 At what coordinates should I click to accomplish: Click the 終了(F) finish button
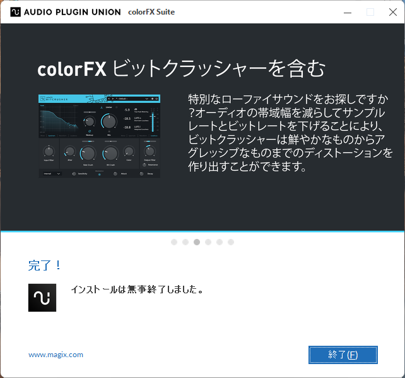tap(343, 355)
